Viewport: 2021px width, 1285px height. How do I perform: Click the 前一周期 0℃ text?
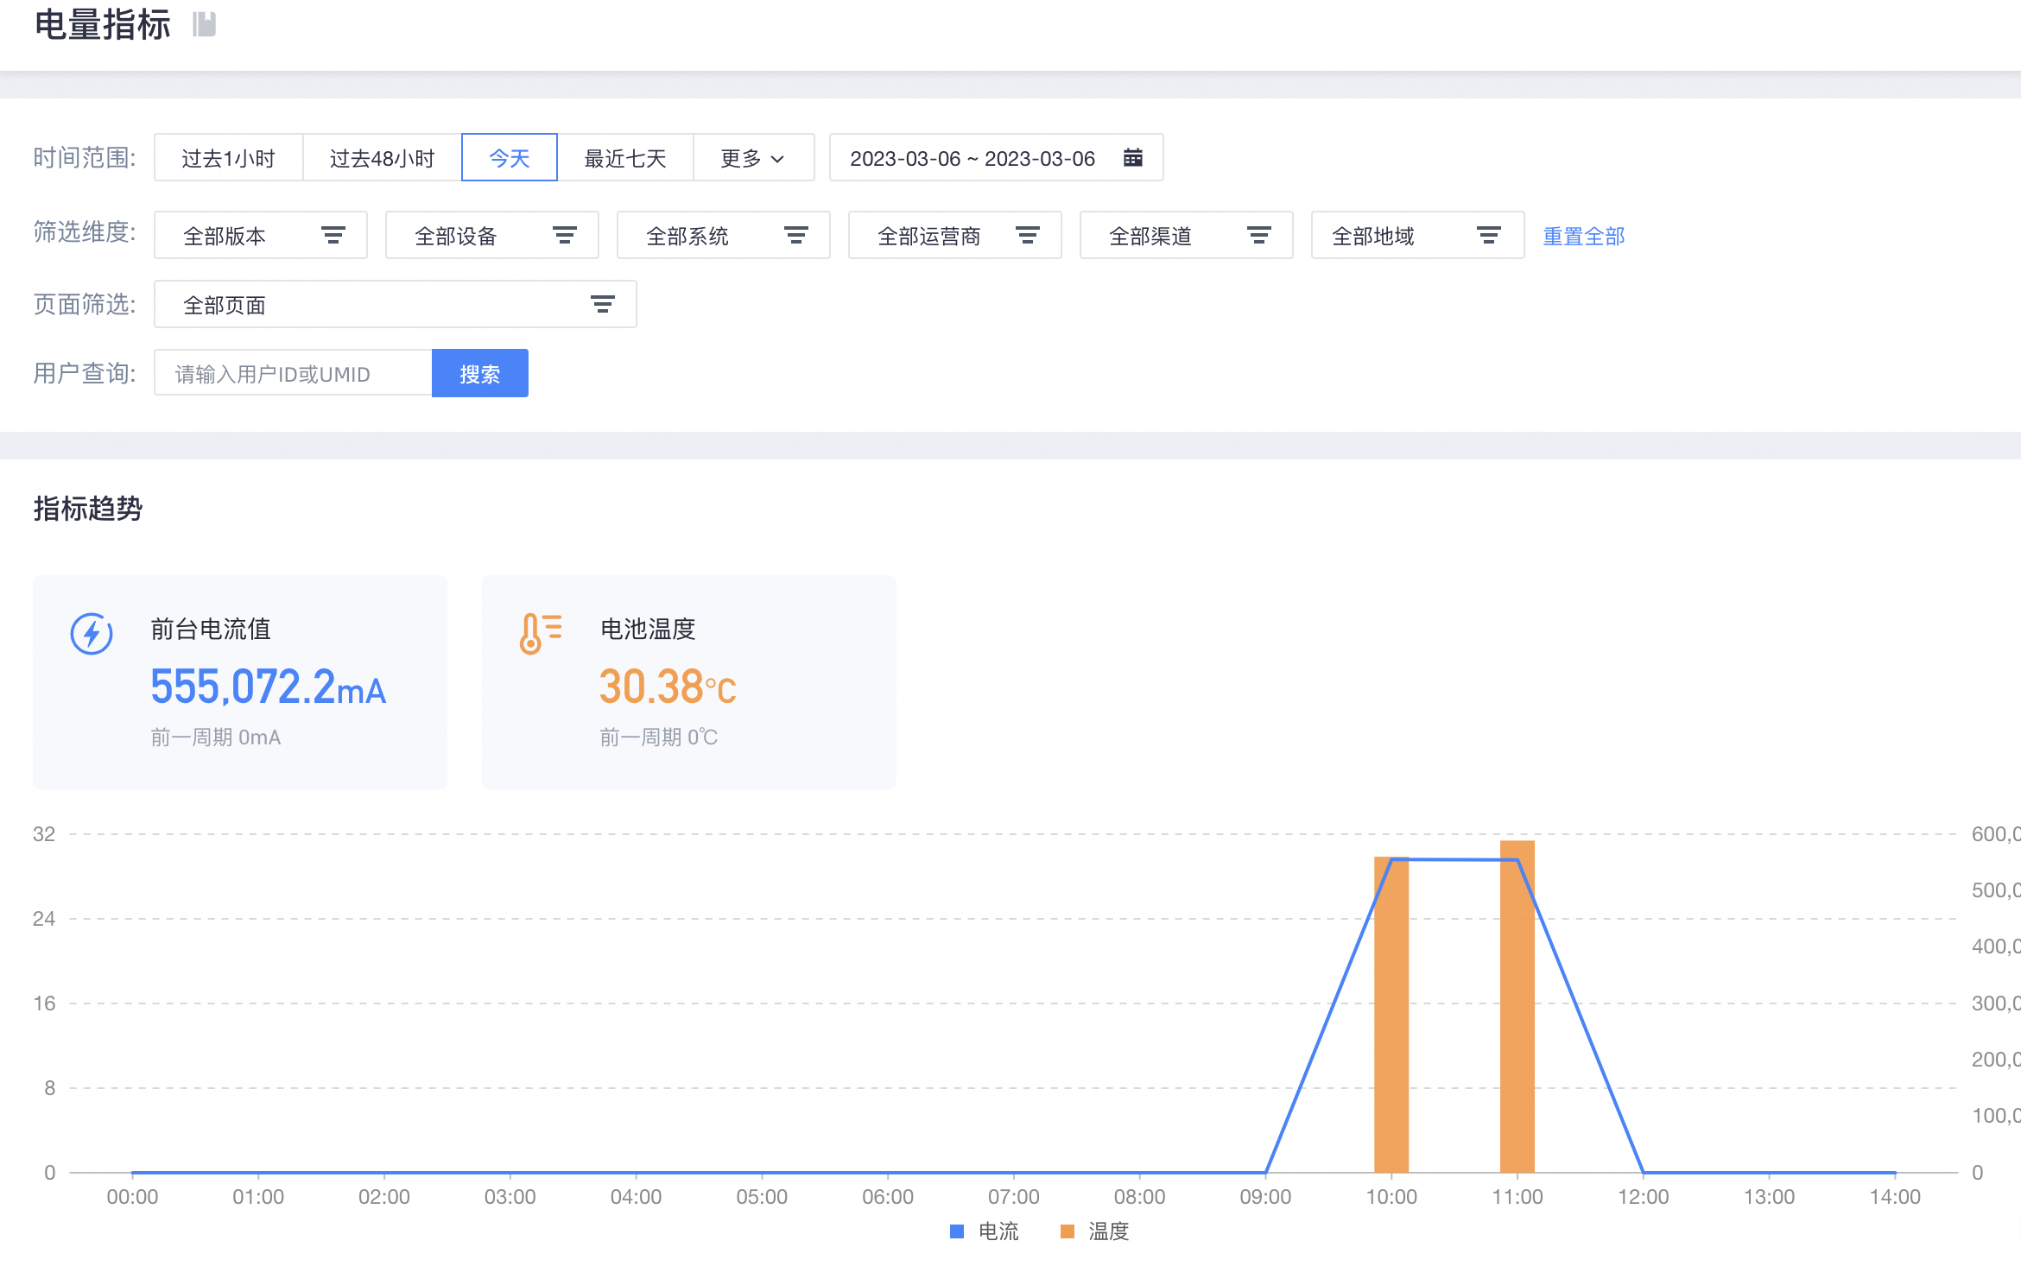(x=659, y=737)
